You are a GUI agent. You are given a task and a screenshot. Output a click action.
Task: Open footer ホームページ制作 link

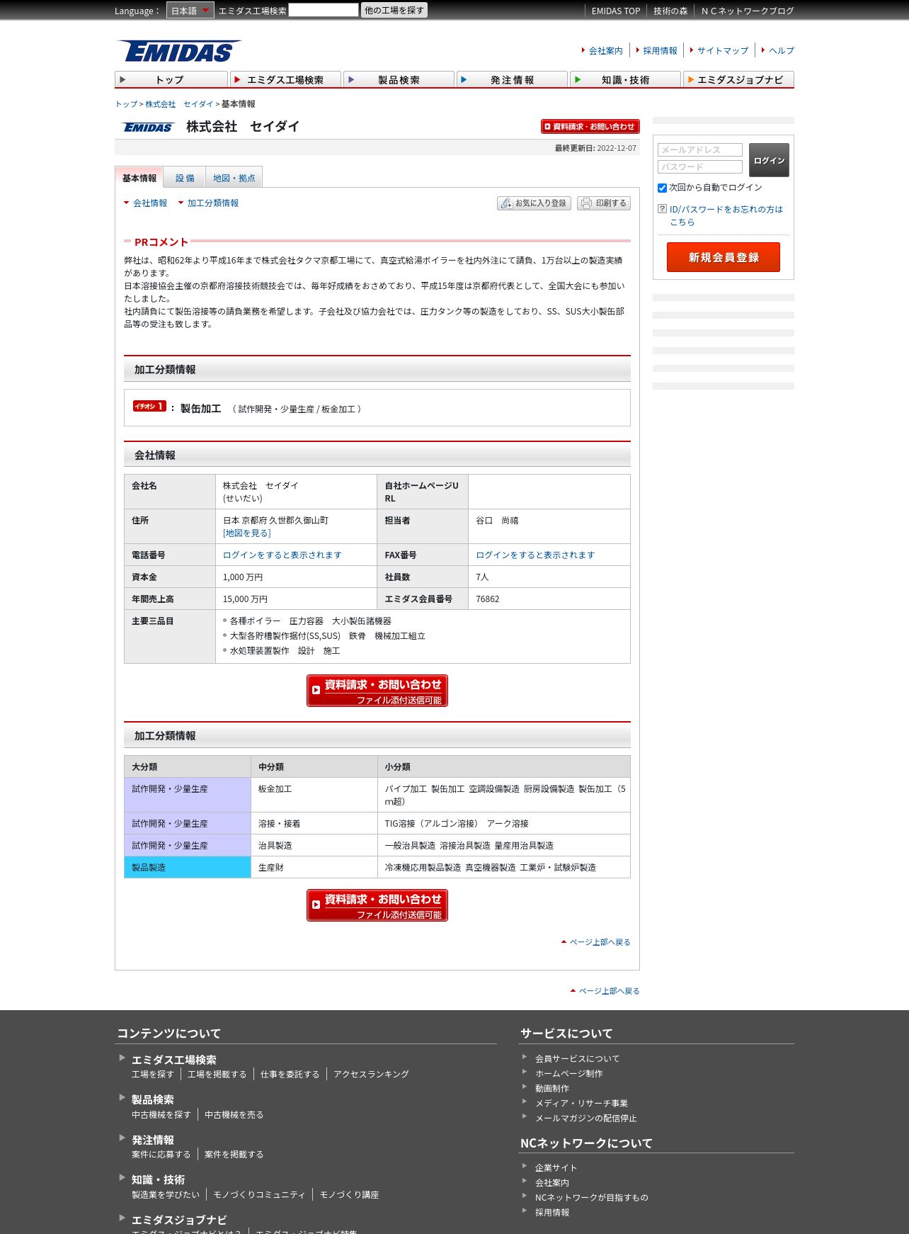pyautogui.click(x=569, y=1074)
